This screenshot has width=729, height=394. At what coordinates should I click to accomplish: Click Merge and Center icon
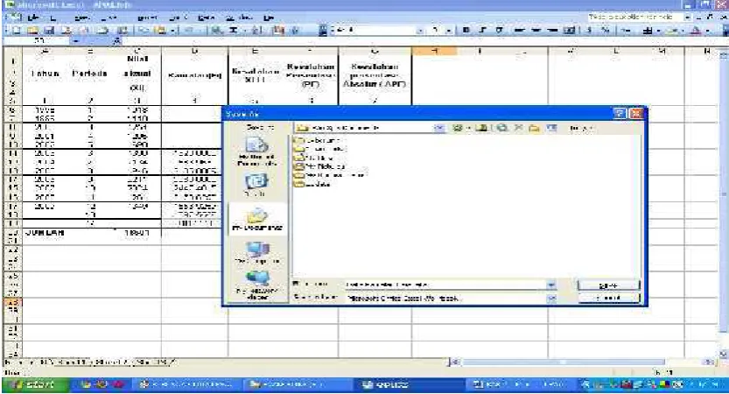click(569, 31)
